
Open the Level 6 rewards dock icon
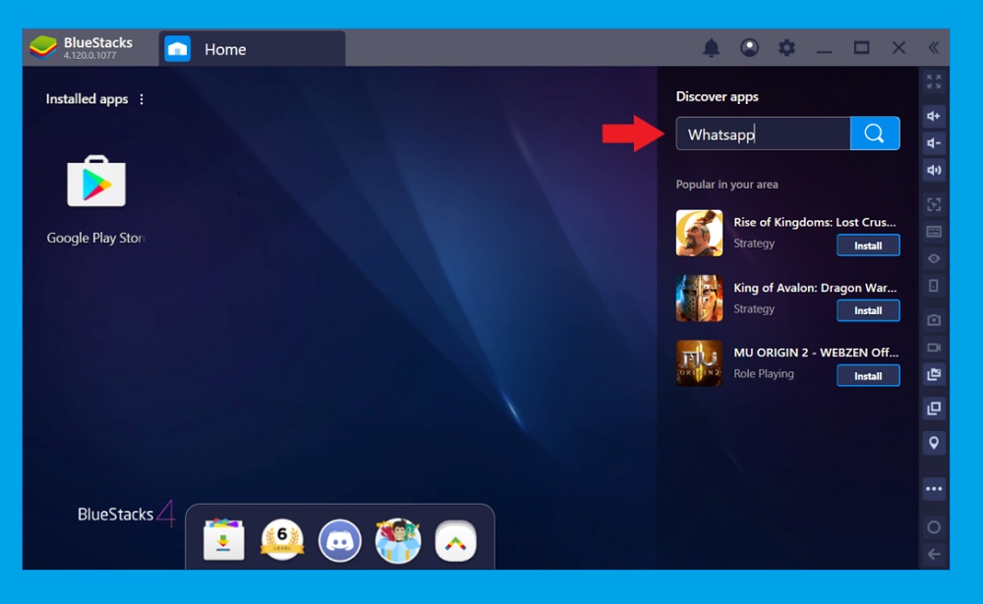point(282,539)
